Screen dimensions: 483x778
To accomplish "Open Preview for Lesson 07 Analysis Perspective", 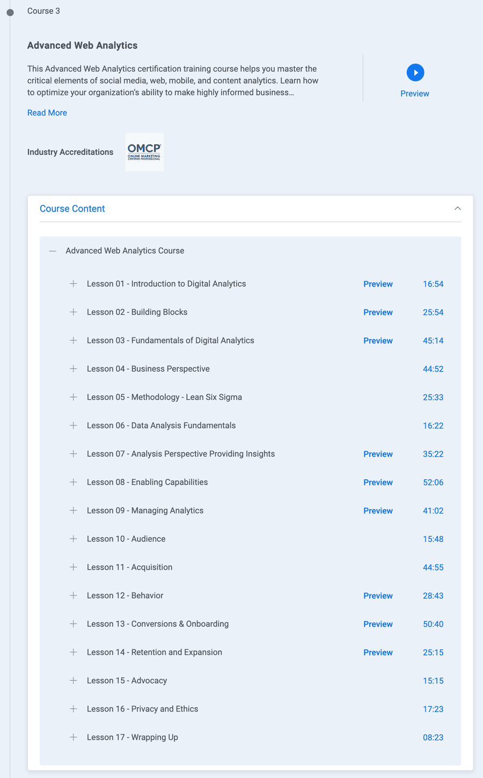I will point(378,454).
